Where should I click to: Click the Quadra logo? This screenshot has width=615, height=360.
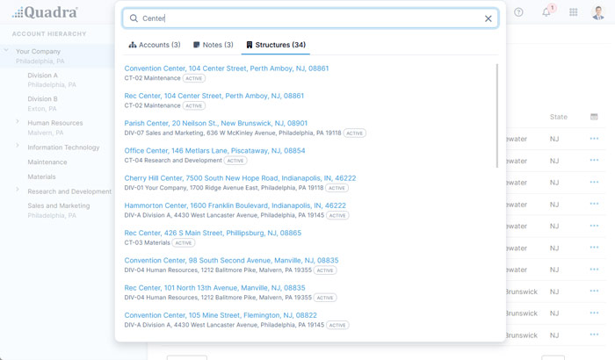[45, 12]
